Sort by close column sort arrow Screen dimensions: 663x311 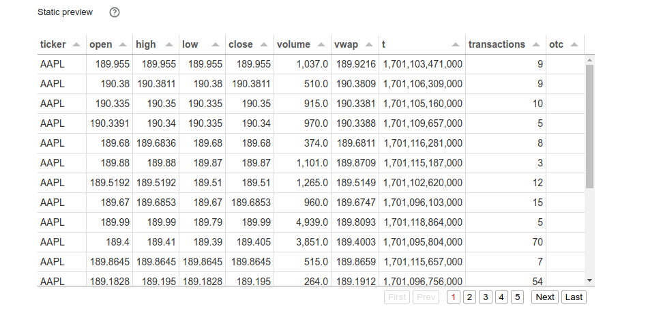[263, 44]
